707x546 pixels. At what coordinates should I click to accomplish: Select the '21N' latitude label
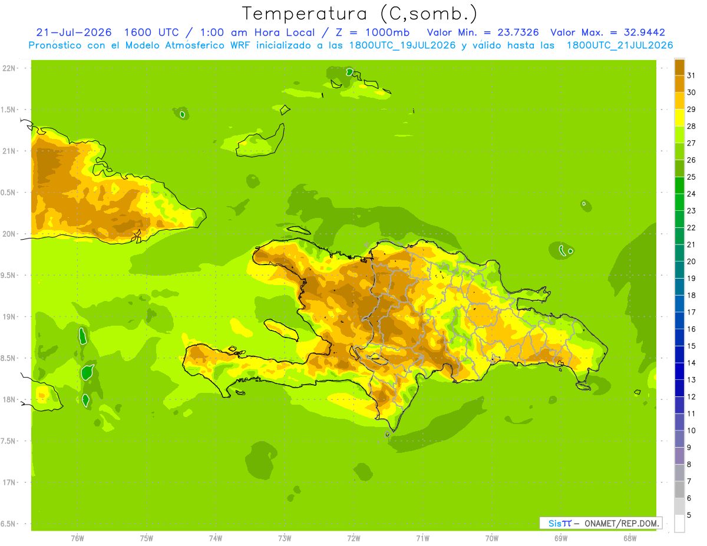pos(8,151)
